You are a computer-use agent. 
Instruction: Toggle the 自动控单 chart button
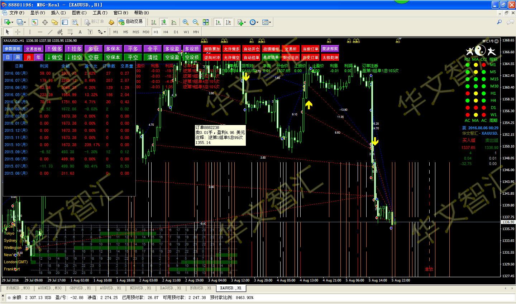pyautogui.click(x=251, y=57)
